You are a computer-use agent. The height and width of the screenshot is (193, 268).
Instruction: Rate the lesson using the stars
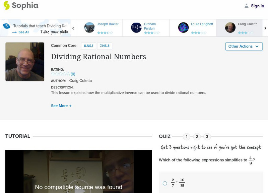tap(61, 74)
